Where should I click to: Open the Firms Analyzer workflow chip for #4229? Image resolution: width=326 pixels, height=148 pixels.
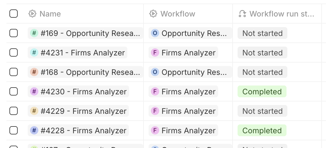188,111
